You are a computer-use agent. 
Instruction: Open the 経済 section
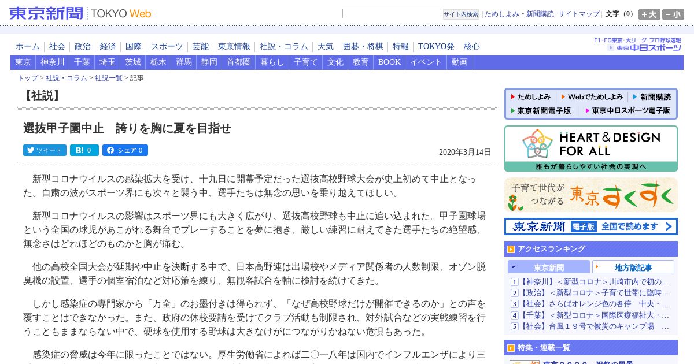pos(108,47)
